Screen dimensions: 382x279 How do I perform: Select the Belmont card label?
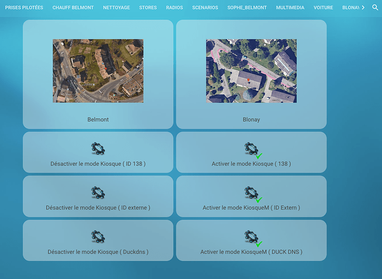98,119
